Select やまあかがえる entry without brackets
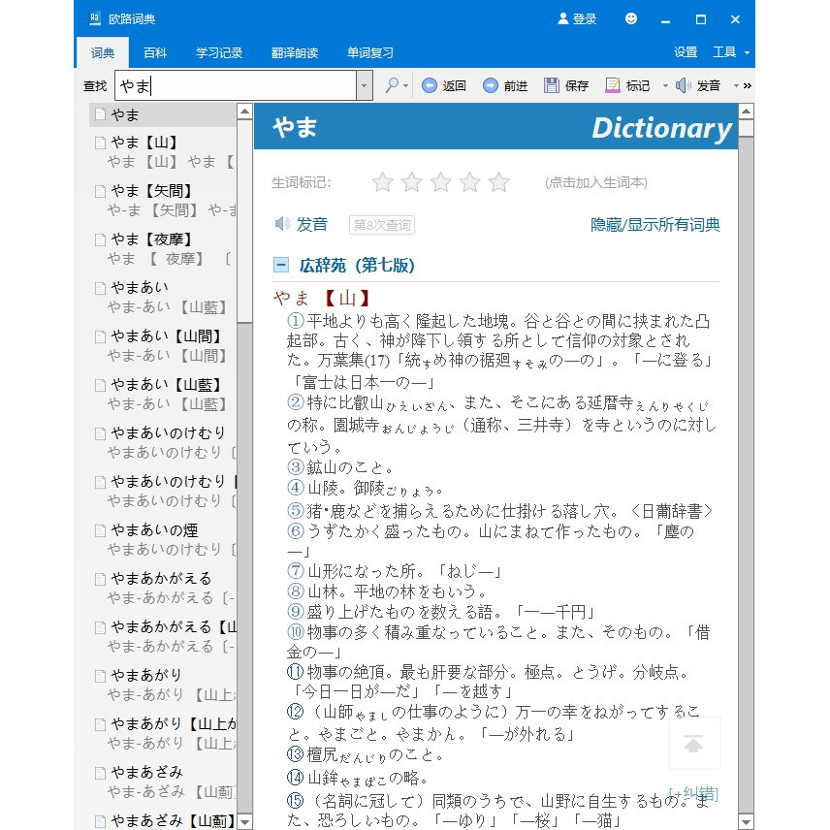The height and width of the screenshot is (830, 830). pos(163,589)
